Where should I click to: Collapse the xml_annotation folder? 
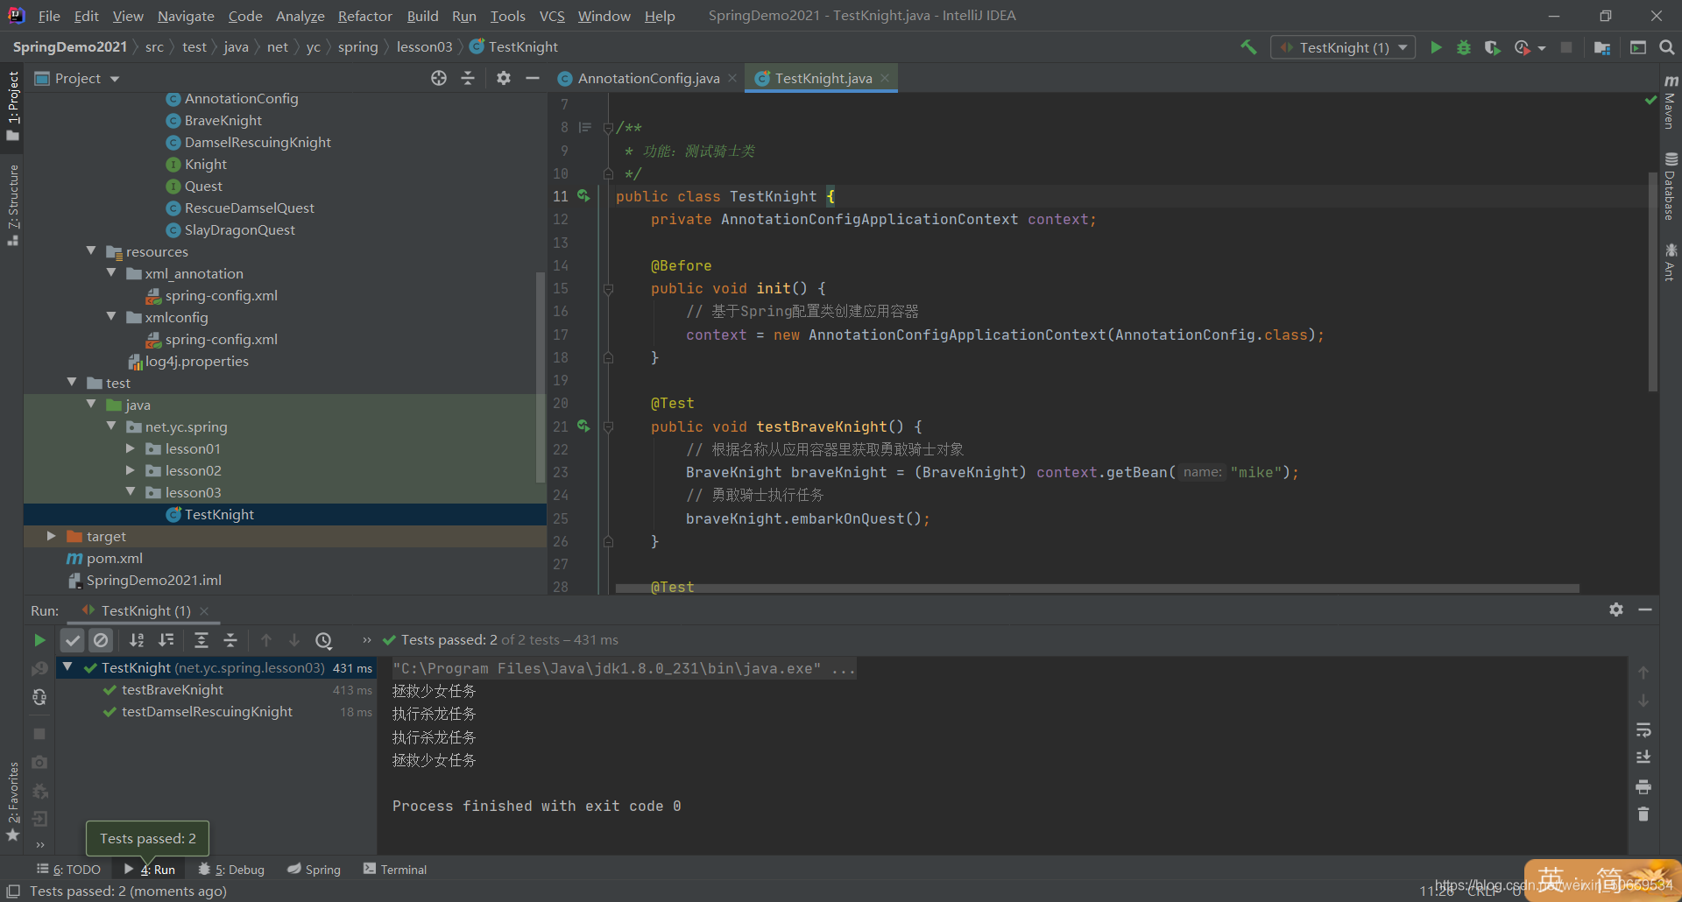pos(111,273)
